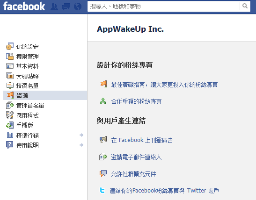256x200 pixels.
Task: Open 最佳實戰指南 link
Action: (164, 85)
